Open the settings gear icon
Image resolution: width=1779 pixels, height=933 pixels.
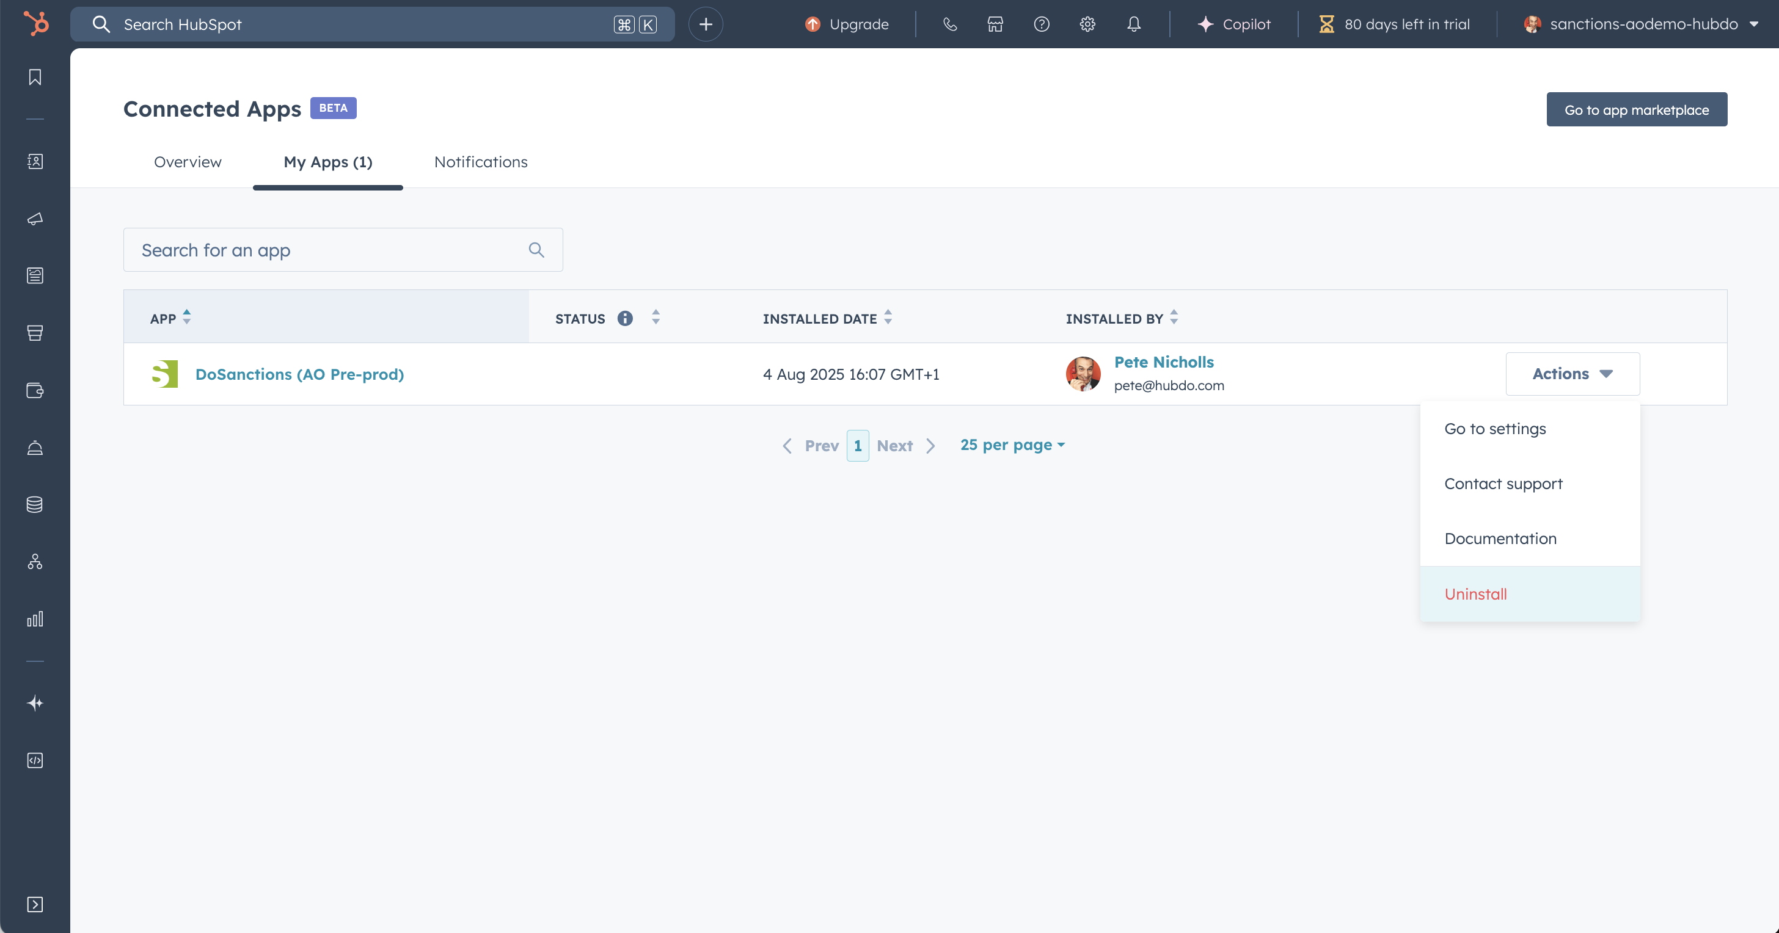(1087, 24)
